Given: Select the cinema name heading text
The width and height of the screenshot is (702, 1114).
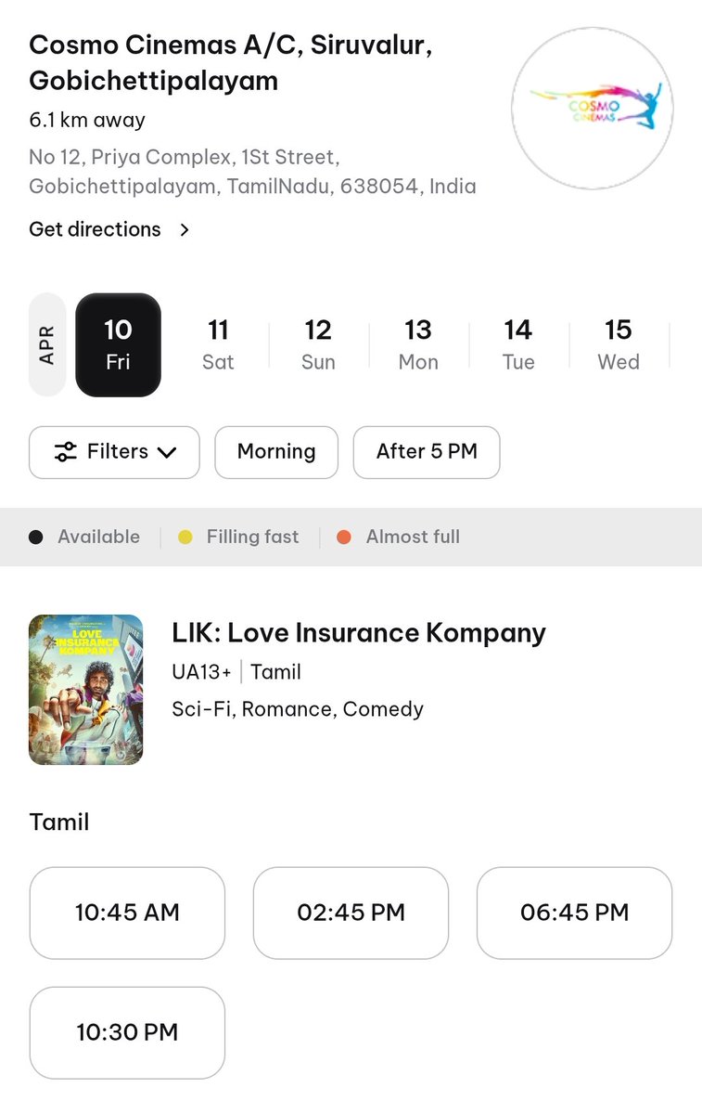Looking at the screenshot, I should 231,62.
